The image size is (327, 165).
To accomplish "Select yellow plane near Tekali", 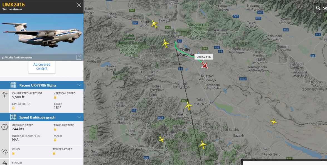I will (188, 106).
